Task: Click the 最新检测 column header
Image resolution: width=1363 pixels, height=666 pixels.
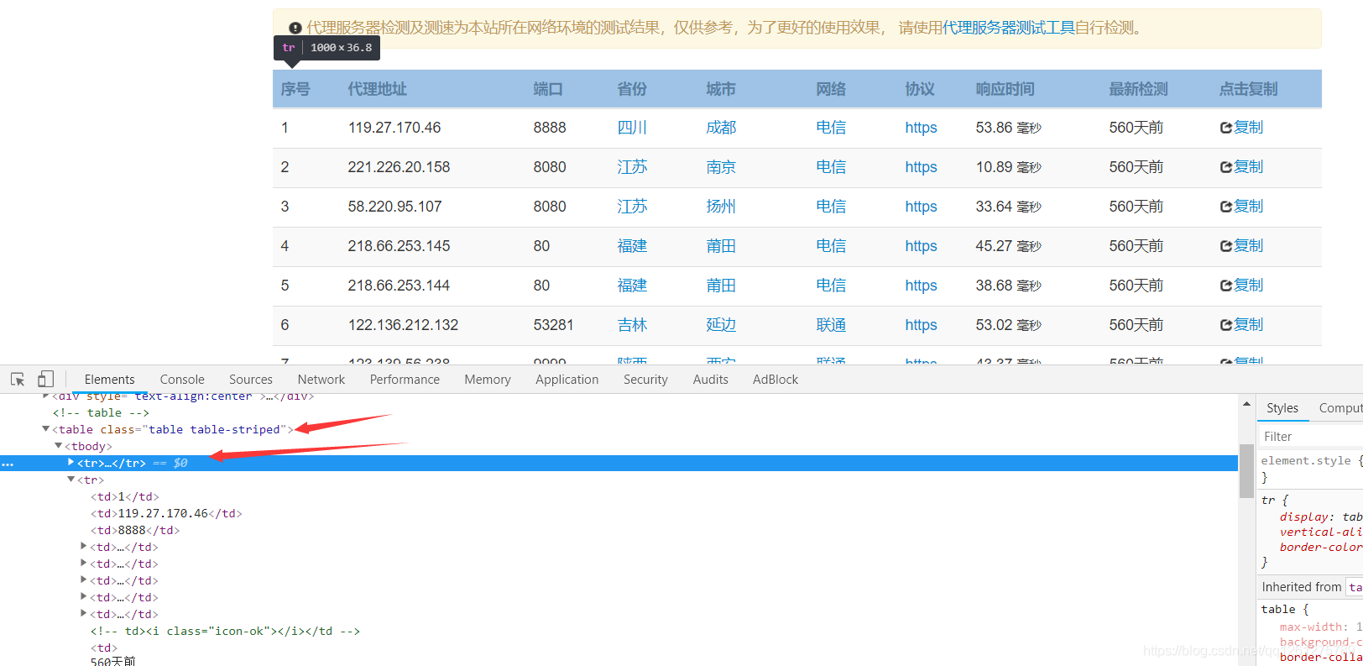Action: tap(1139, 89)
